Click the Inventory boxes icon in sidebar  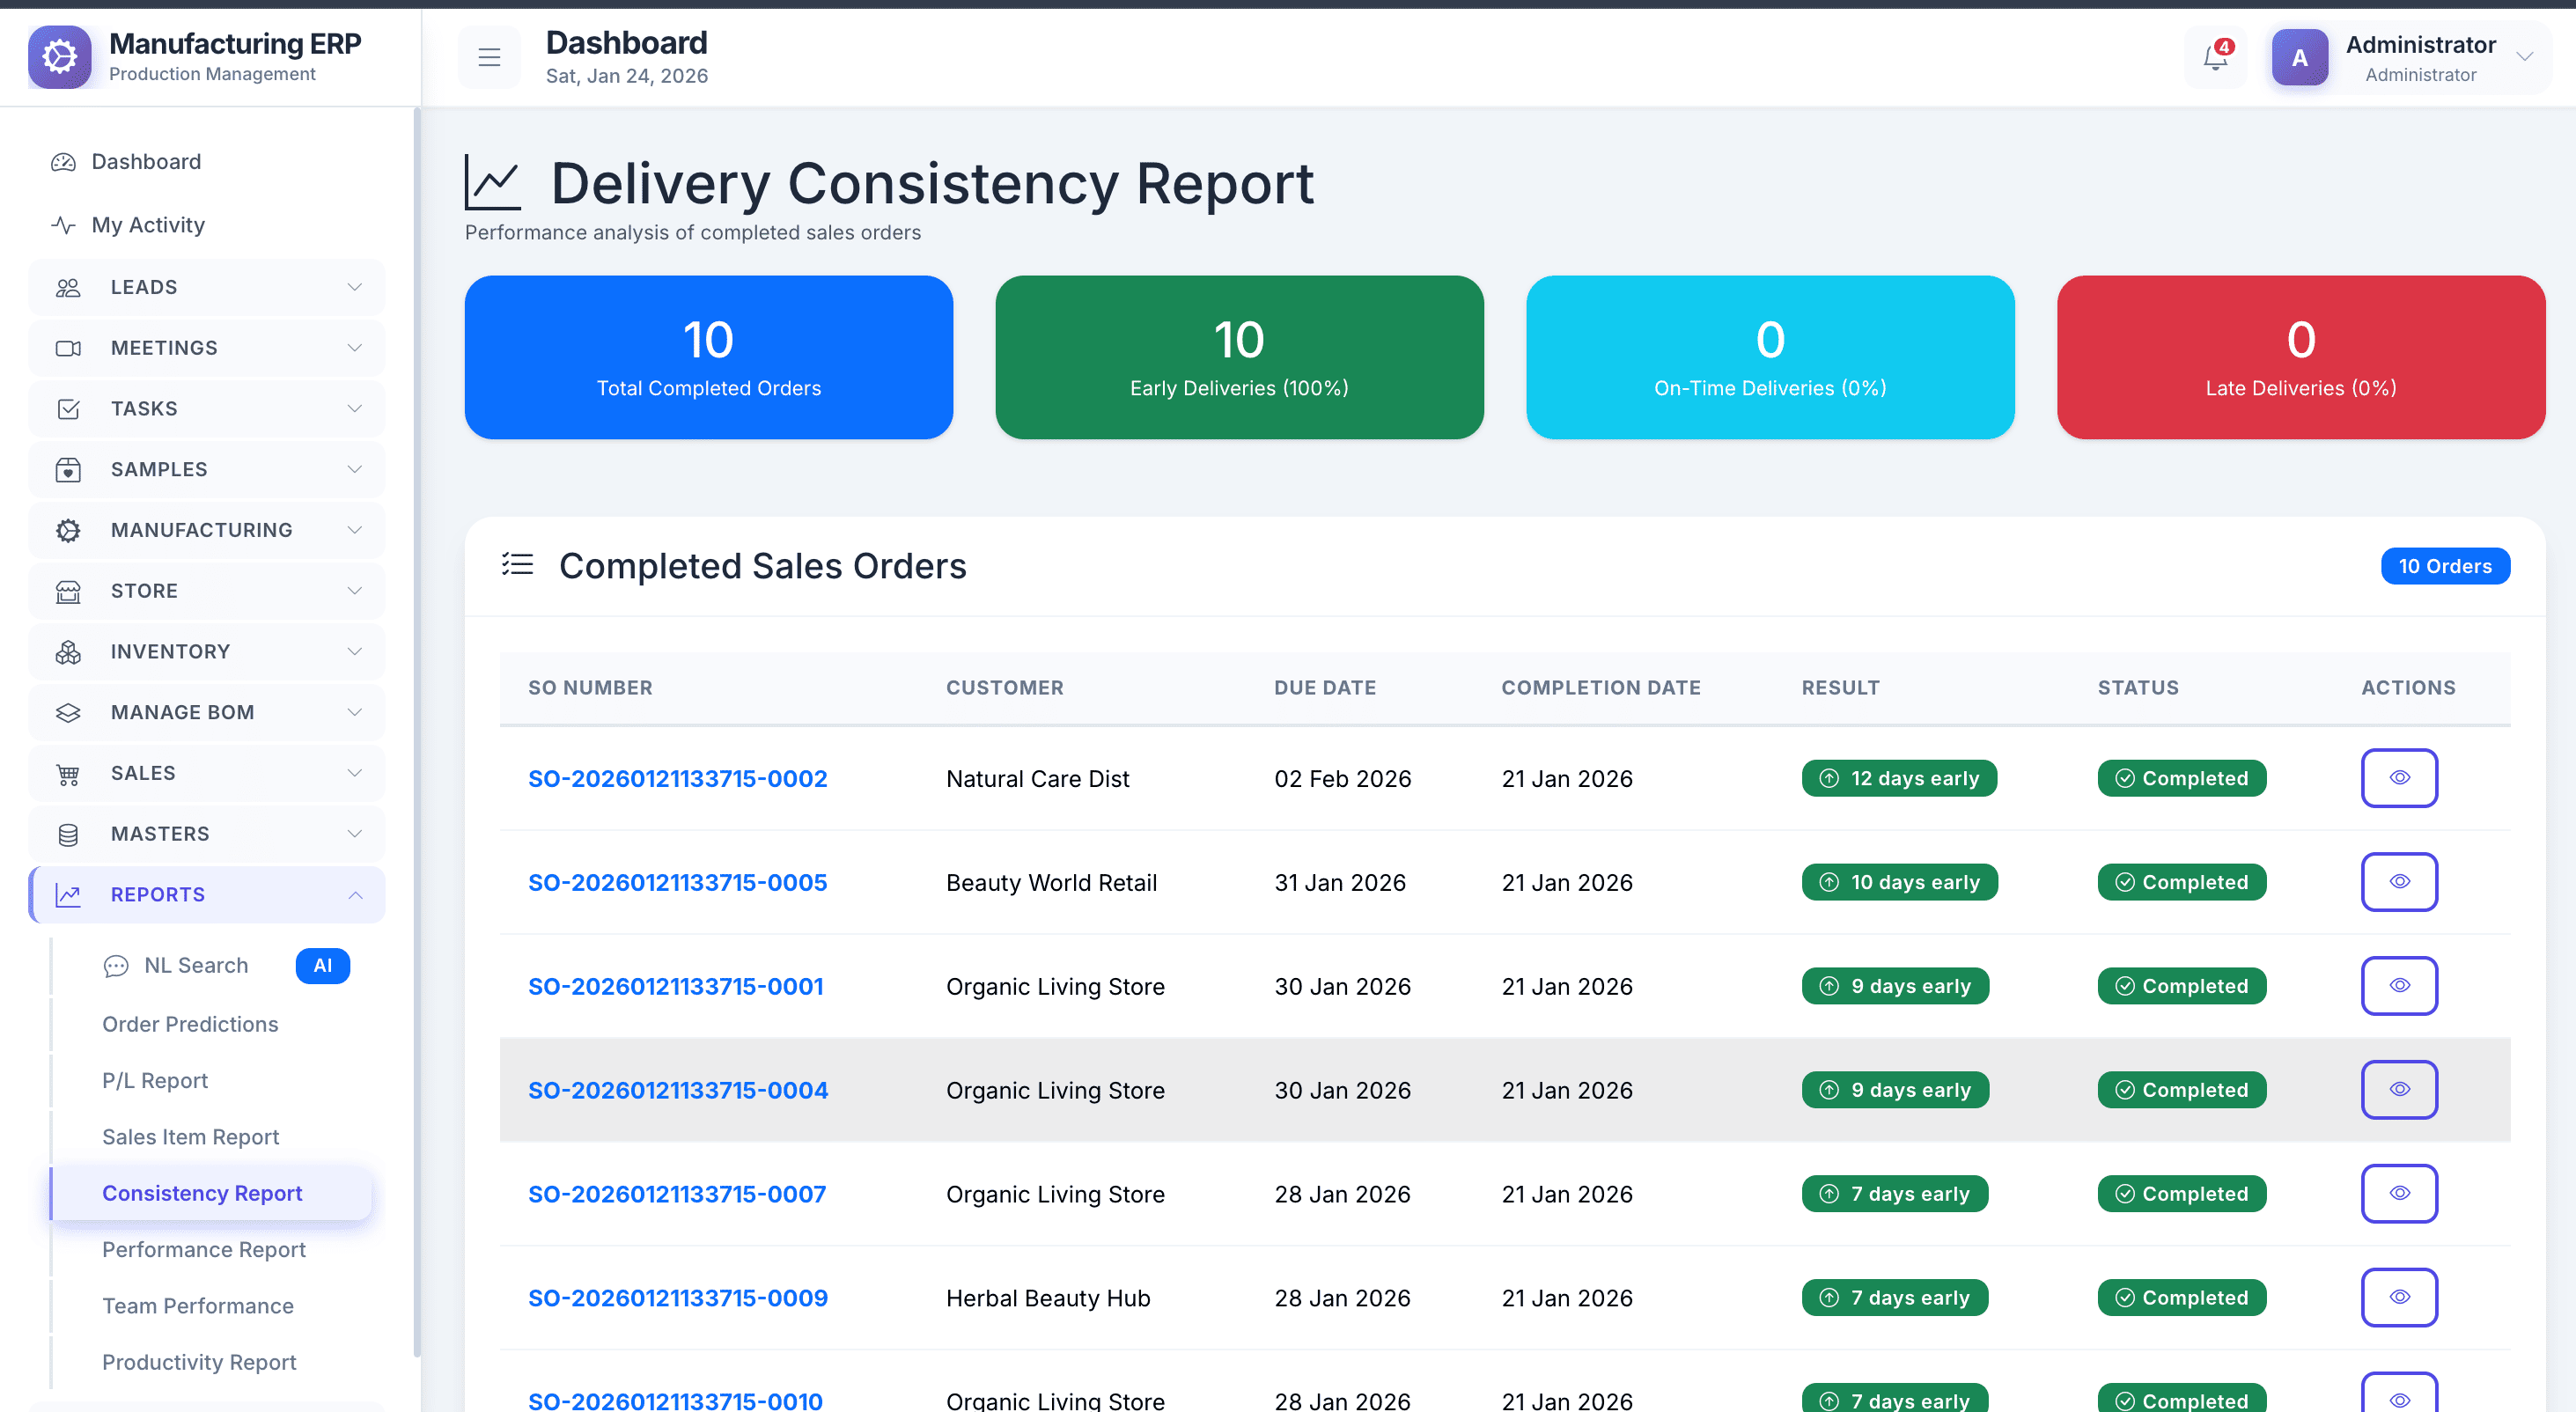click(68, 652)
